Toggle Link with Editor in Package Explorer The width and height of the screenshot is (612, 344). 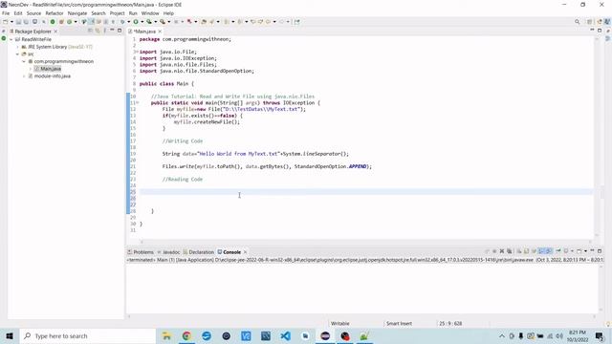pos(98,31)
